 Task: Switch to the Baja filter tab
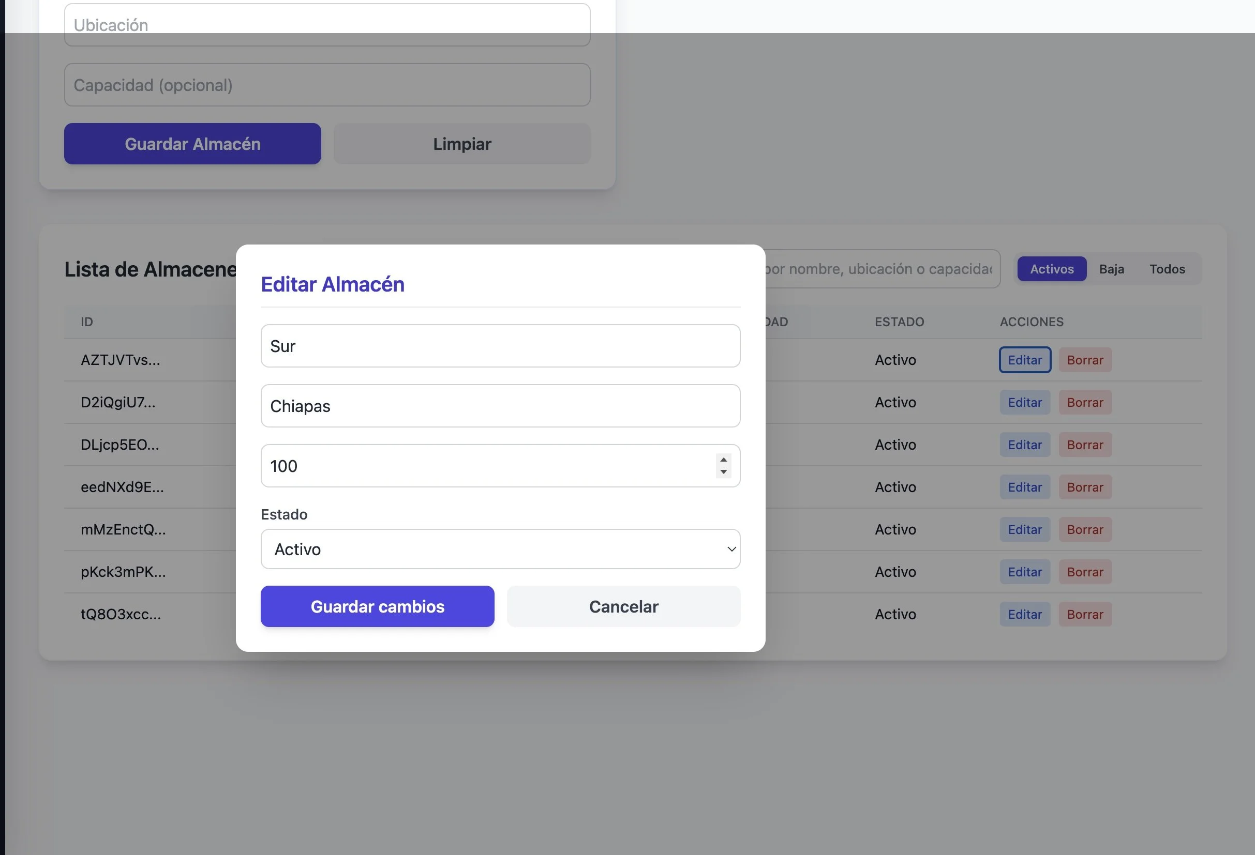[1111, 269]
